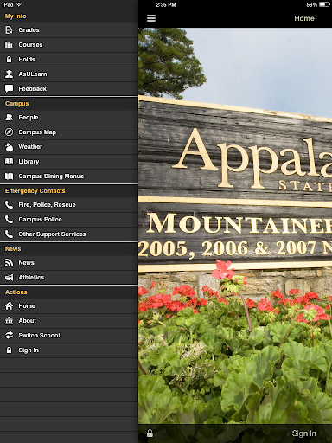Tap Sign In at bottom right
Image resolution: width=332 pixels, height=443 pixels.
pyautogui.click(x=303, y=433)
